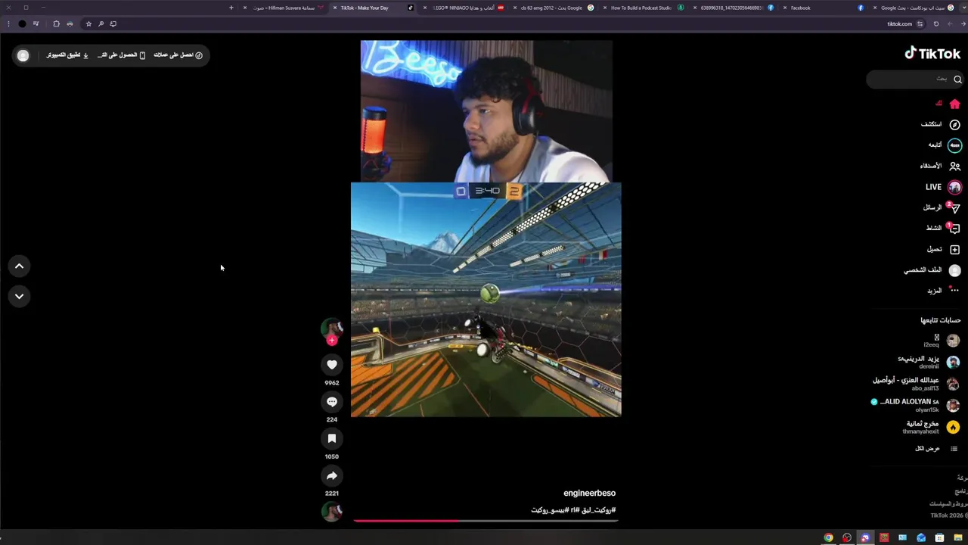Switch to the LEGO NINJAGO tab
The image size is (968, 545).
pyautogui.click(x=463, y=8)
